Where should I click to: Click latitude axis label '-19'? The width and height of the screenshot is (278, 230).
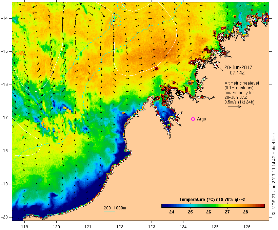point(4,184)
